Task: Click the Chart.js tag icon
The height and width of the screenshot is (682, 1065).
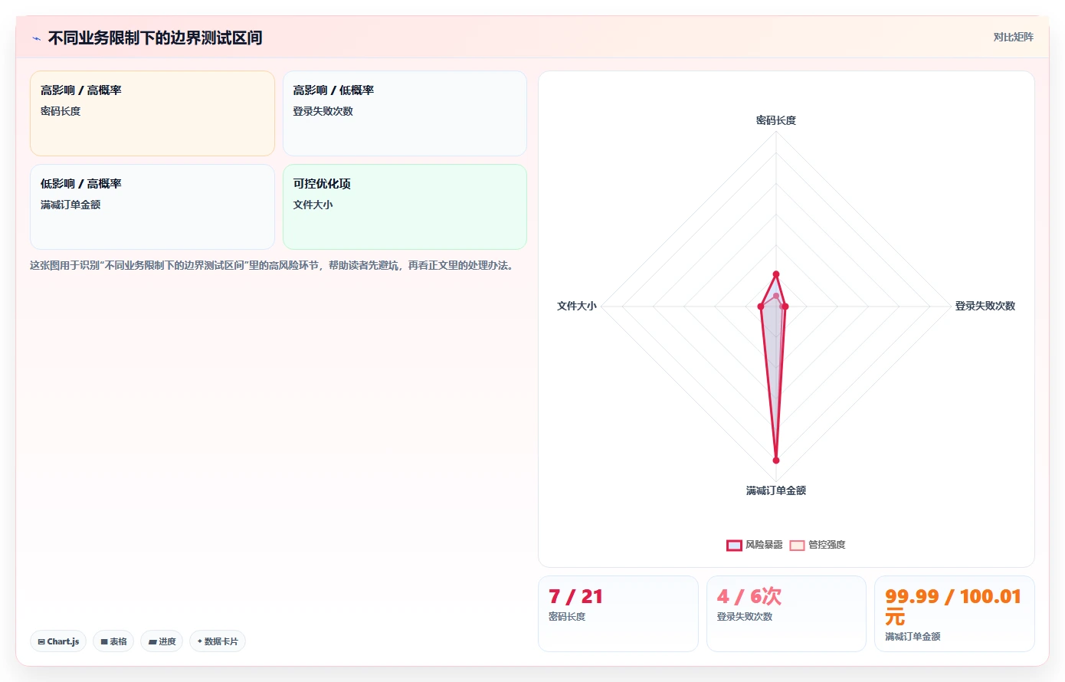Action: coord(41,641)
